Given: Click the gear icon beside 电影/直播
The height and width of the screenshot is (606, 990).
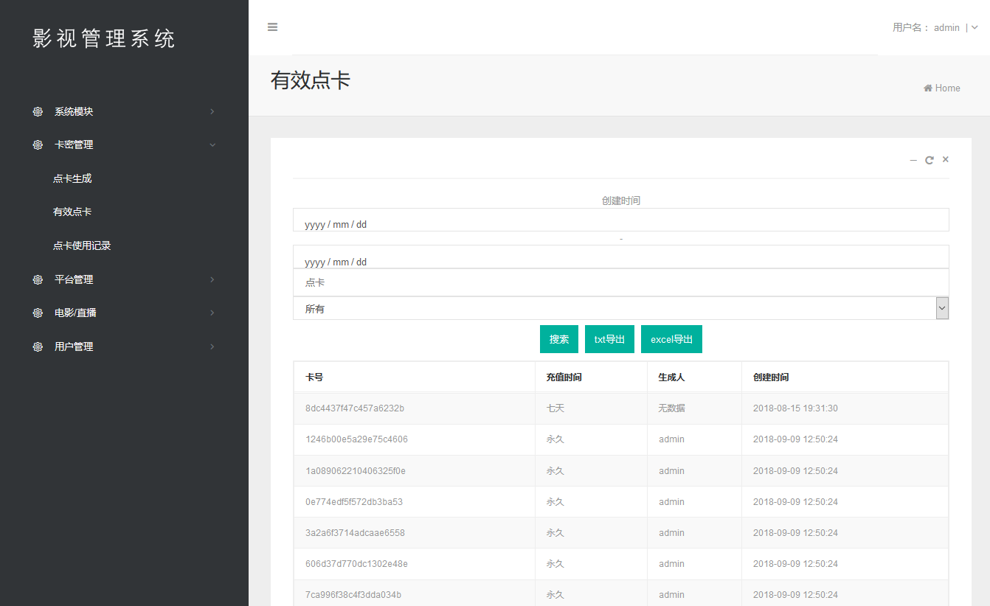Looking at the screenshot, I should [x=38, y=313].
